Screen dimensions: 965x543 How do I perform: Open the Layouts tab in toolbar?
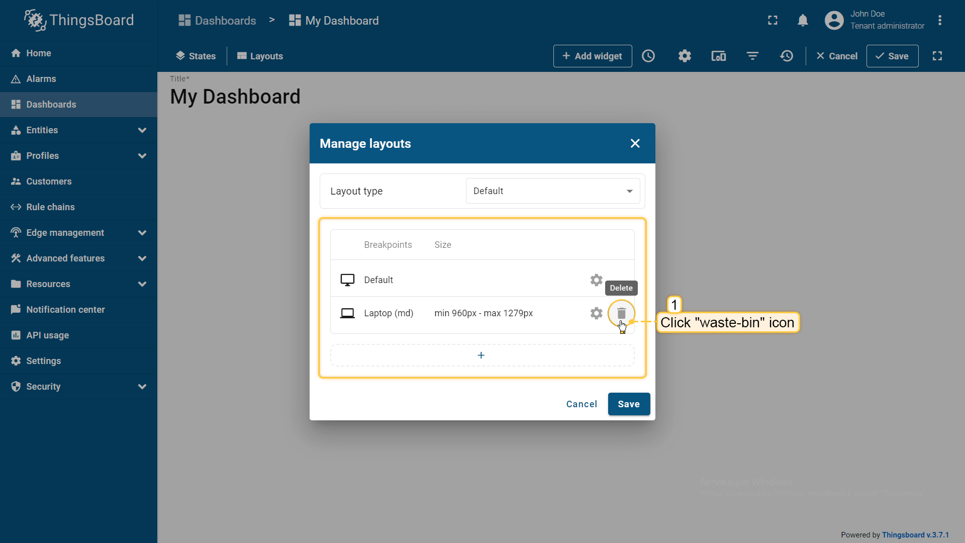point(260,56)
